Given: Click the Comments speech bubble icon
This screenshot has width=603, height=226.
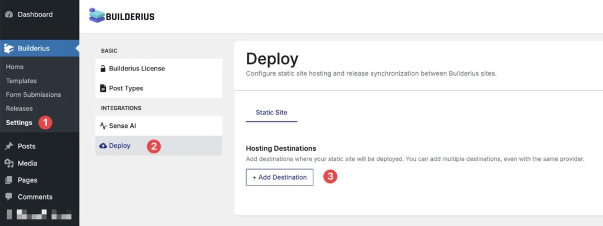Looking at the screenshot, I should click(9, 197).
